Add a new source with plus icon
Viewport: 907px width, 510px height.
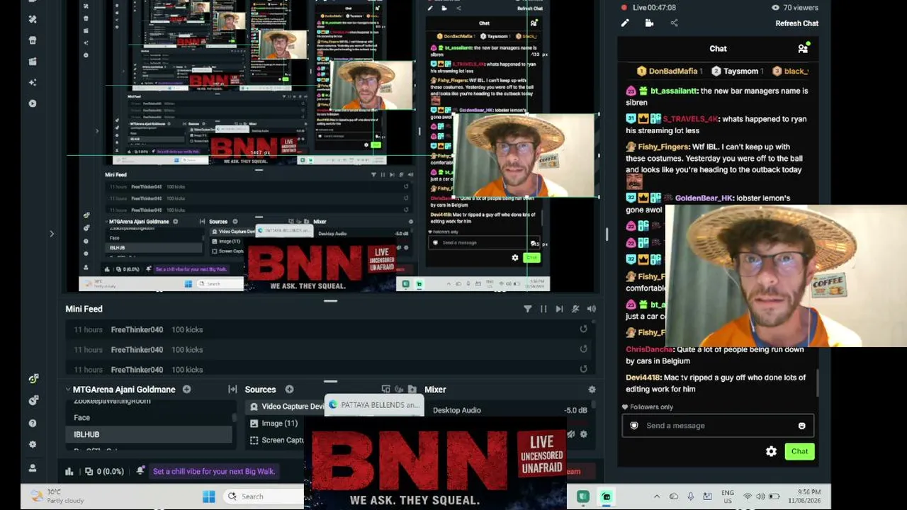289,389
